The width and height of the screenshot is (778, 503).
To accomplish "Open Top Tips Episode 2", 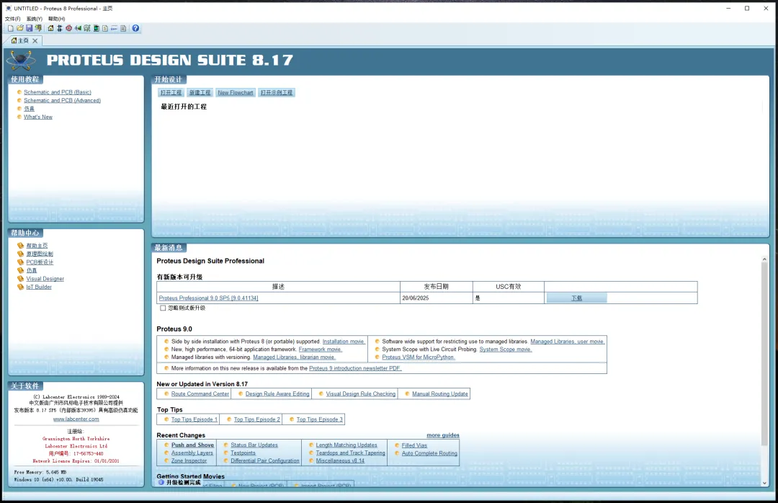I will point(257,419).
